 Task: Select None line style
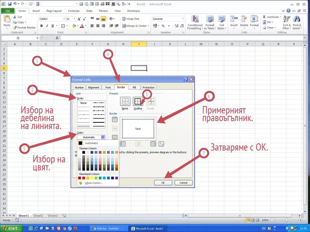pos(83,103)
